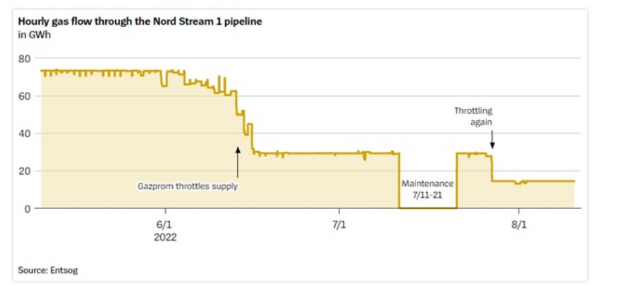Click the shaded area under the May plateau
Viewport: 630px width, 295px height.
pos(97,139)
